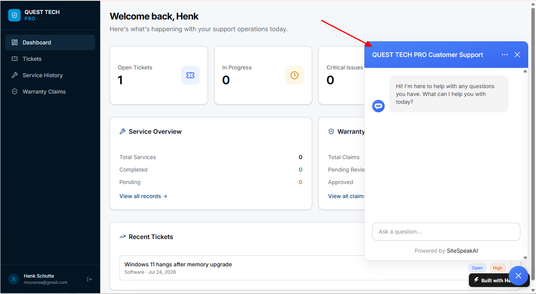The image size is (536, 294).
Task: Click the page vertical scrollbar
Action: click(x=533, y=144)
